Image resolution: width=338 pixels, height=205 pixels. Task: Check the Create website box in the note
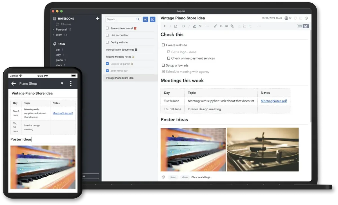163,45
